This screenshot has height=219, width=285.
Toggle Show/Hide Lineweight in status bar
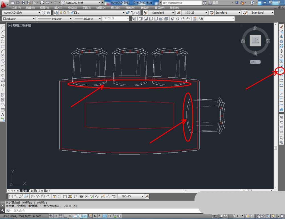coord(100,216)
